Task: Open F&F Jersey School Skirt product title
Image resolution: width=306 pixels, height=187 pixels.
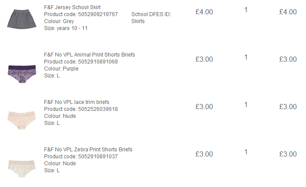Action: (72, 7)
